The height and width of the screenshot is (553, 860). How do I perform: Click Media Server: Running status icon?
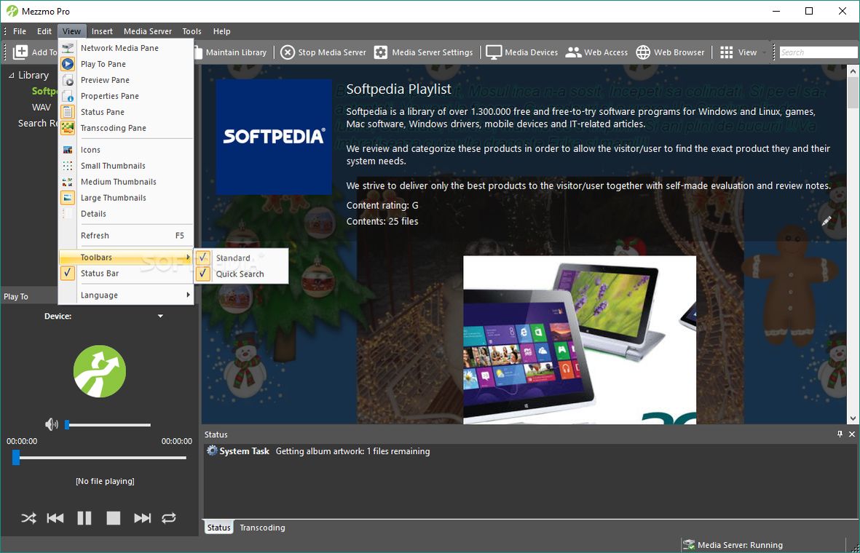coord(689,545)
